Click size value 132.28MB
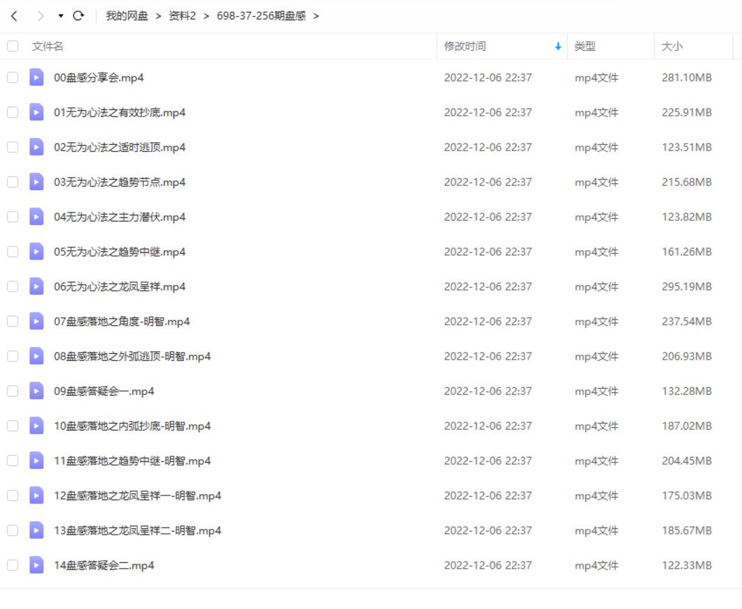Viewport: 742px width, 609px height. (x=687, y=392)
